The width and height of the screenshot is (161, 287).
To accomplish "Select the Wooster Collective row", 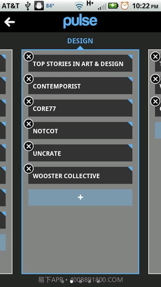I will click(x=80, y=175).
